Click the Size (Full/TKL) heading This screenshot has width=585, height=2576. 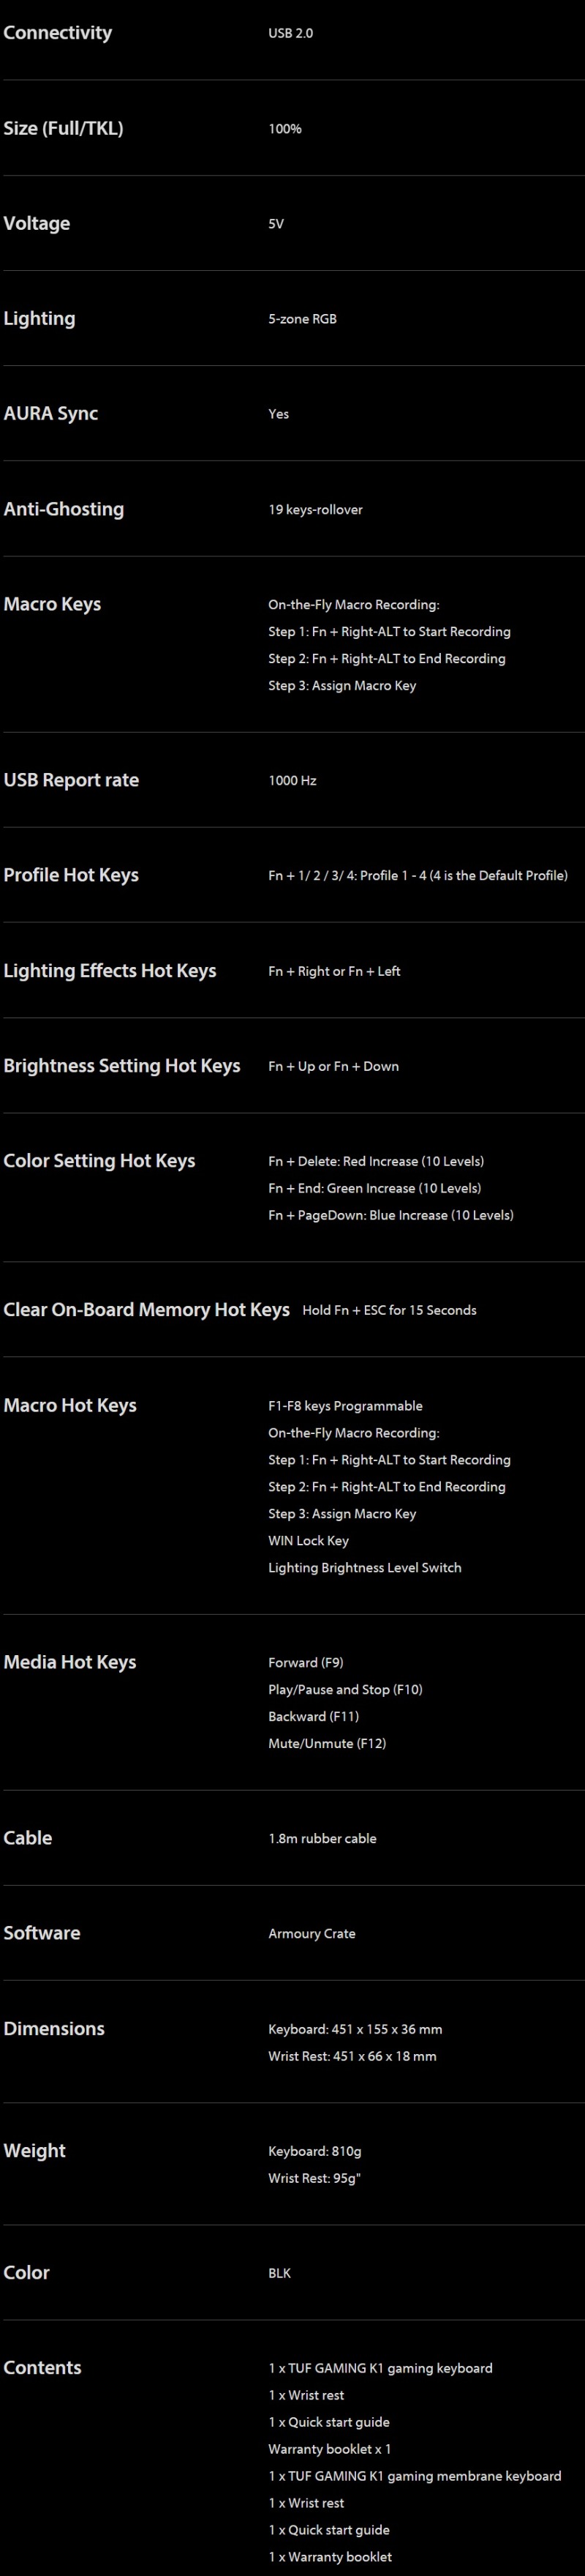pyautogui.click(x=63, y=128)
